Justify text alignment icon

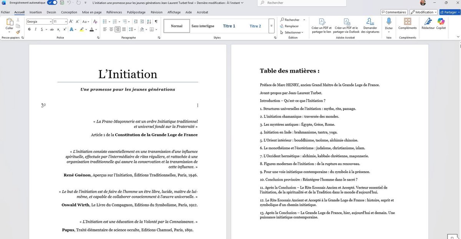[x=124, y=29]
